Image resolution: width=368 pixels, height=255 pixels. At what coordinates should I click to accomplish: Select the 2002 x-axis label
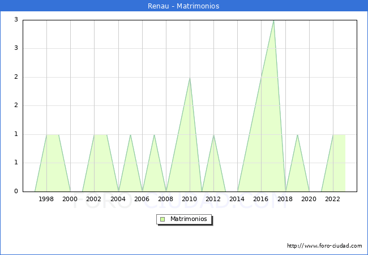[x=93, y=199]
